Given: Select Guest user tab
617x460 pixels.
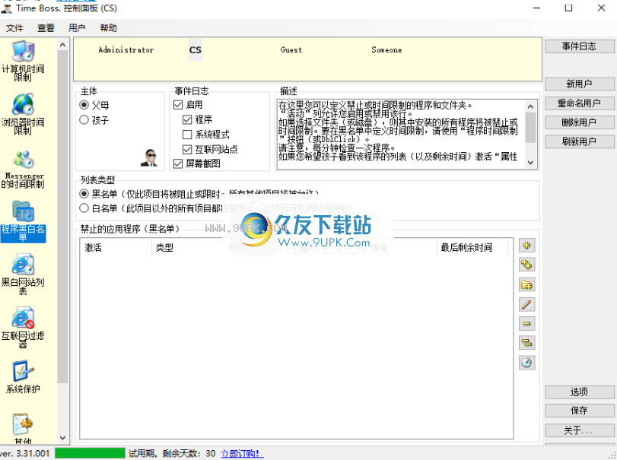Looking at the screenshot, I should pos(291,50).
